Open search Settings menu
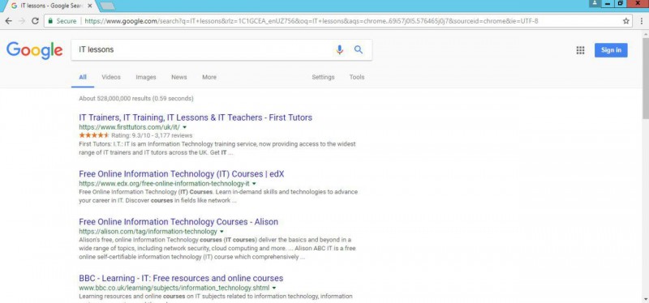This screenshot has width=649, height=303. click(x=323, y=77)
